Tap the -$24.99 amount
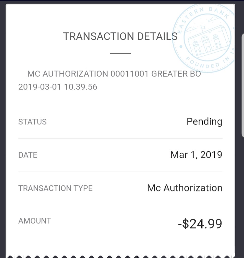 point(200,224)
